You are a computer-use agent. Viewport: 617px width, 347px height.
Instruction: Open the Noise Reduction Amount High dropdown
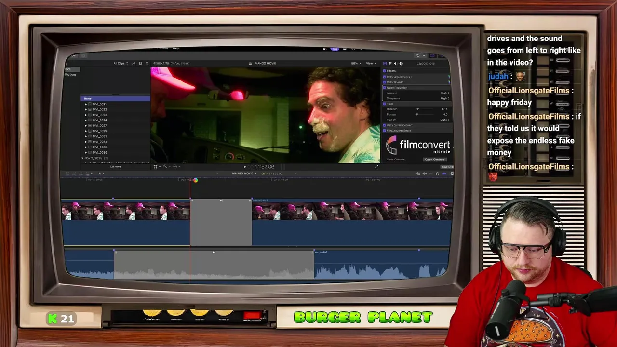(445, 93)
